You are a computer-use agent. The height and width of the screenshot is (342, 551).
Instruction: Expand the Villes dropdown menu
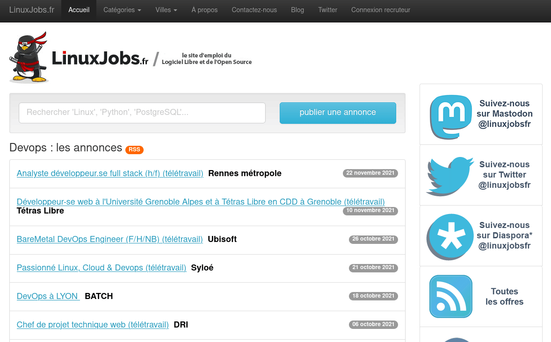[166, 10]
